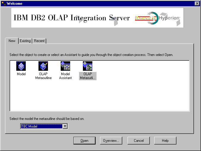Close the Welcome dialog

click(x=197, y=4)
